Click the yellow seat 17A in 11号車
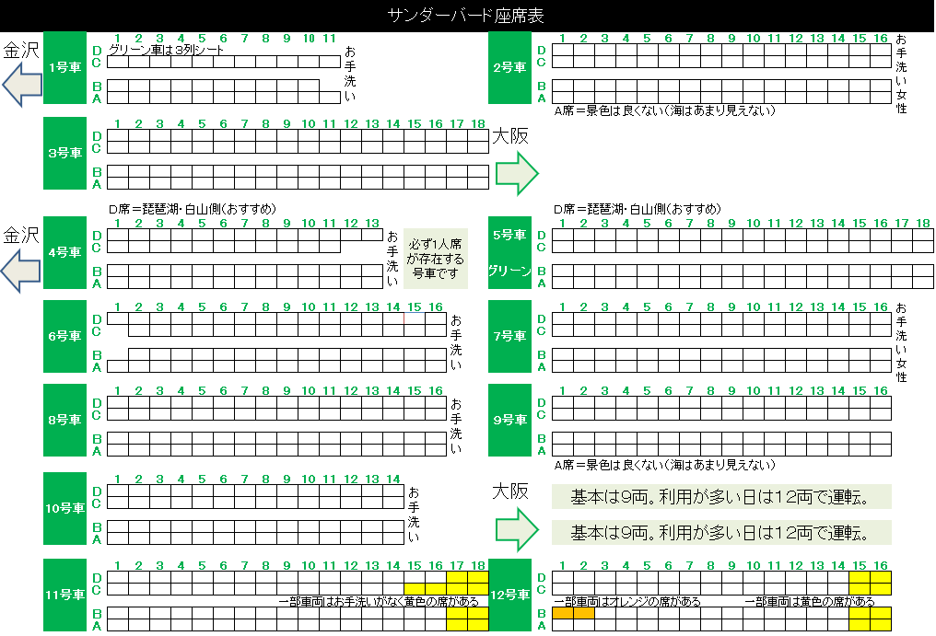 [457, 625]
